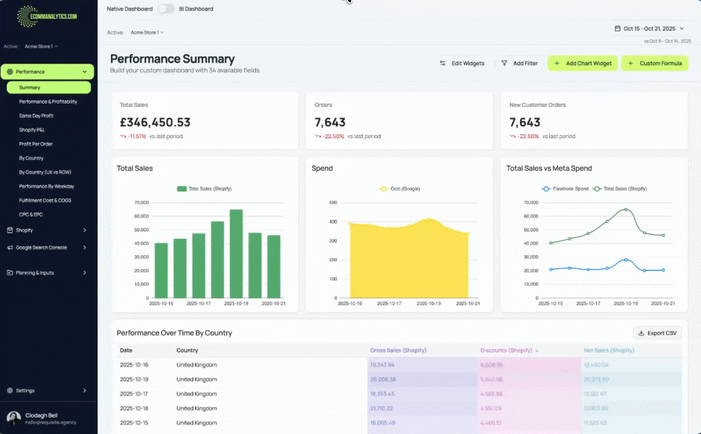Expand Planning & Inputs chevron
Screen dimensions: 701x434
pos(84,272)
